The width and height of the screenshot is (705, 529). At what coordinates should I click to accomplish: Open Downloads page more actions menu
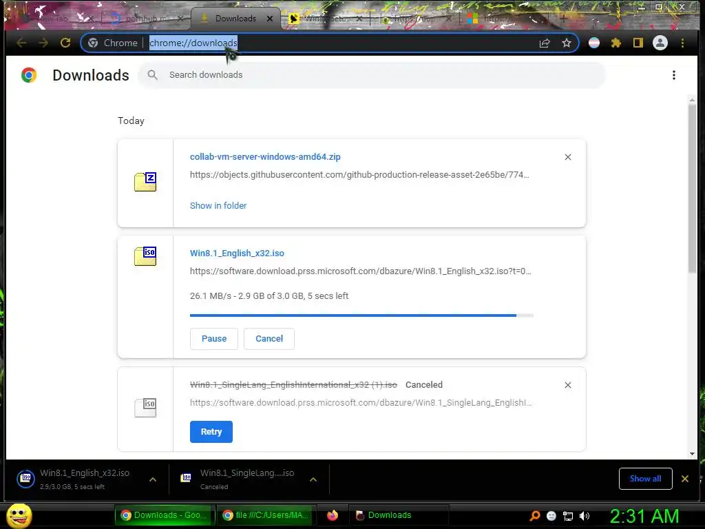(673, 75)
